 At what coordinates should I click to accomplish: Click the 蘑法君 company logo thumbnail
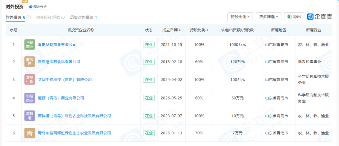(x=30, y=62)
